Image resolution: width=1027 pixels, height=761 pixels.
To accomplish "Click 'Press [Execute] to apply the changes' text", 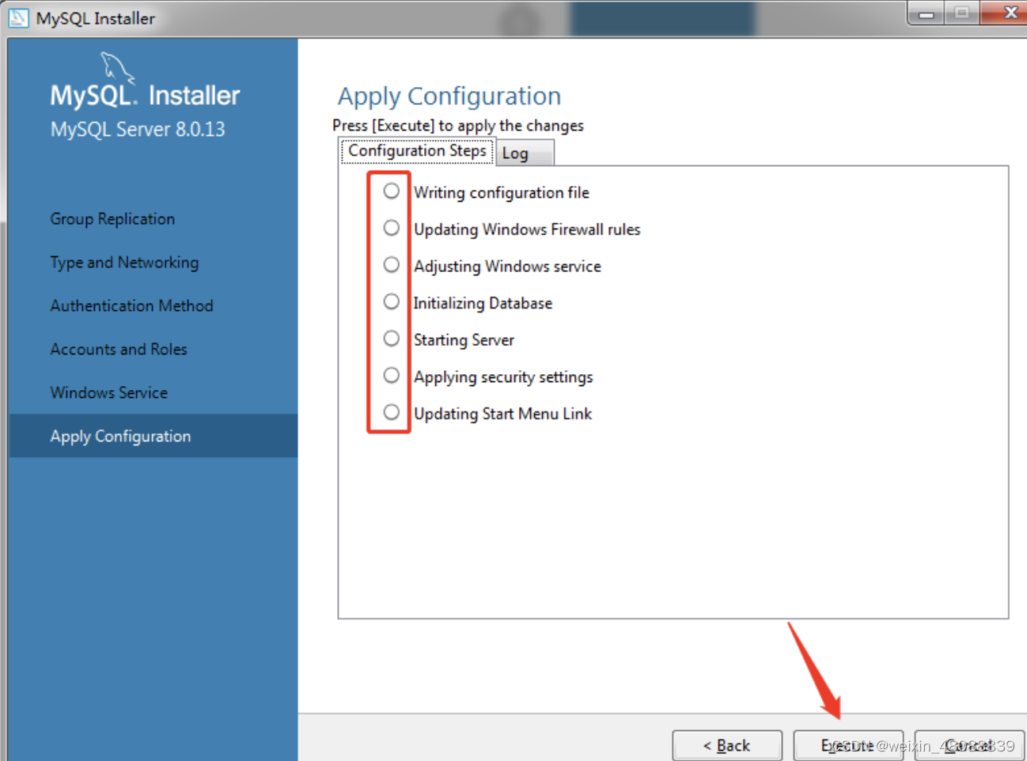I will [x=458, y=125].
